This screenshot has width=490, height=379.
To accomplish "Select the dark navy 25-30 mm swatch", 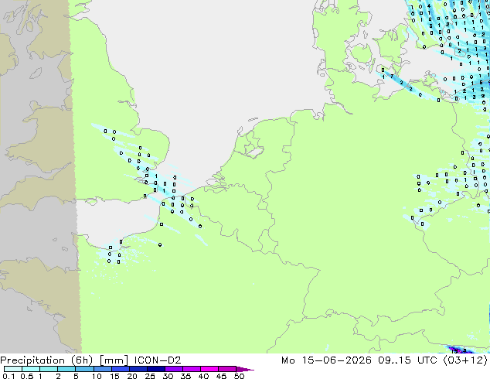I will [x=156, y=369].
